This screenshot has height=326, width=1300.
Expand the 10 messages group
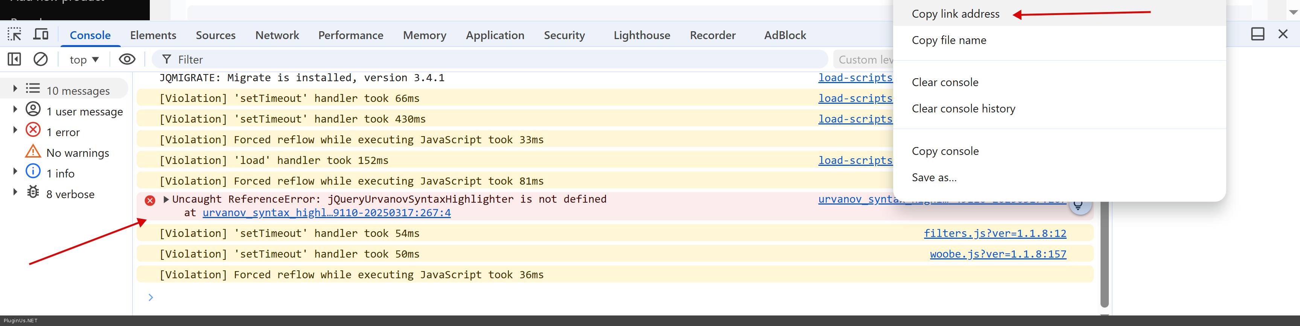pos(15,89)
